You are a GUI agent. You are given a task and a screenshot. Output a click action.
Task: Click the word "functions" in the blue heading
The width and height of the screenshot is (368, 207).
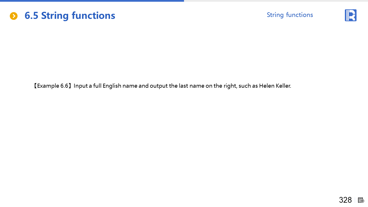(93, 16)
